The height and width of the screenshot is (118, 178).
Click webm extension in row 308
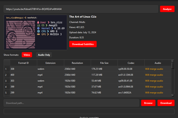[x=50, y=69]
